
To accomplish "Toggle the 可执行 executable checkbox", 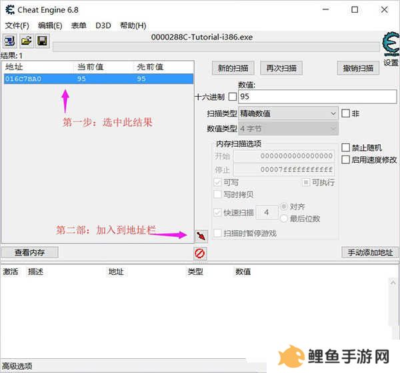I will click(305, 182).
